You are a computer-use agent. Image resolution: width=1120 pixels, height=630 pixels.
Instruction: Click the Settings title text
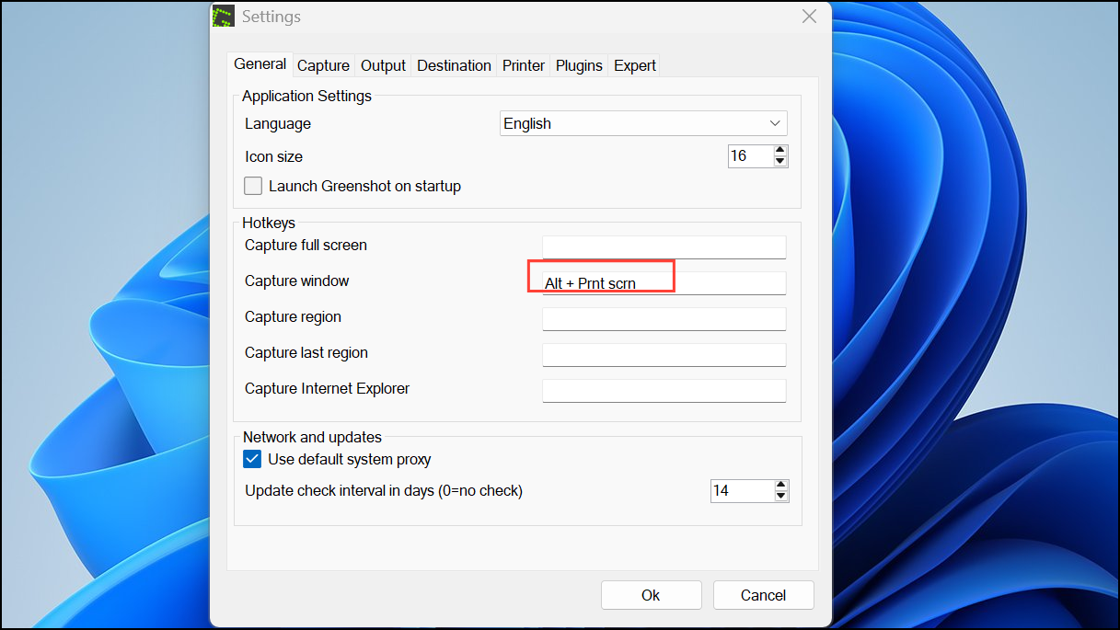[271, 17]
